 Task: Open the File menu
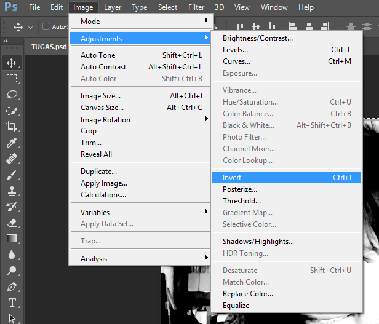point(34,7)
